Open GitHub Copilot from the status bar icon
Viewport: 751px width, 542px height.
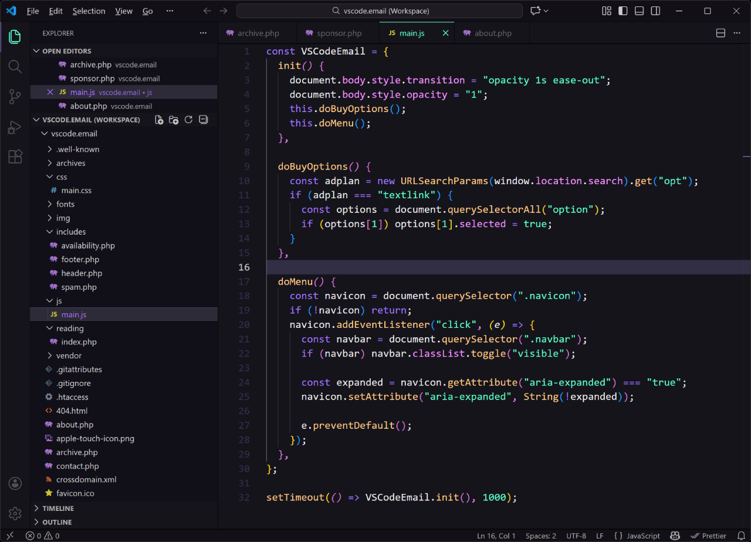click(675, 536)
